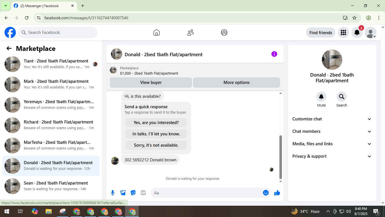This screenshot has height=217, width=385.
Task: Click the 'Hi, is this available?' message
Action: pyautogui.click(x=143, y=96)
